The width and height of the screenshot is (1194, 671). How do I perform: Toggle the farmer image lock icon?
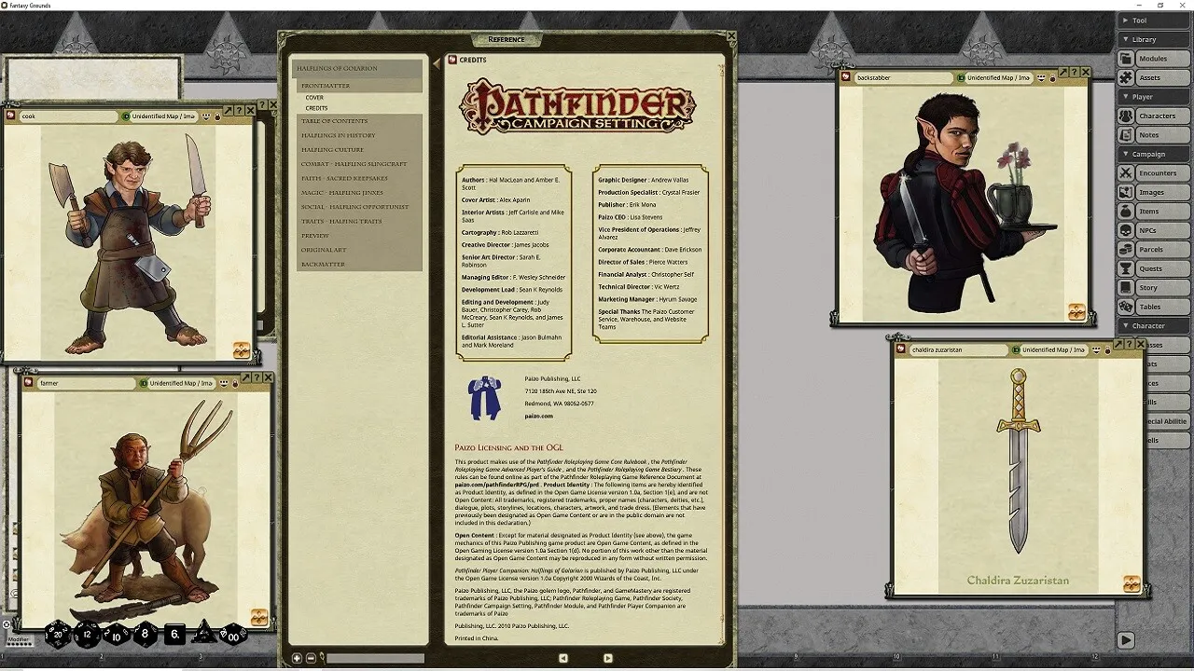pos(235,383)
